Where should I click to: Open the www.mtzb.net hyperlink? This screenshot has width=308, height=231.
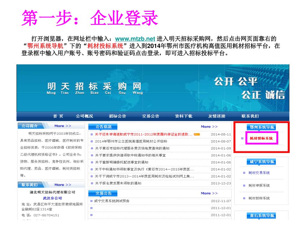pyautogui.click(x=135, y=39)
